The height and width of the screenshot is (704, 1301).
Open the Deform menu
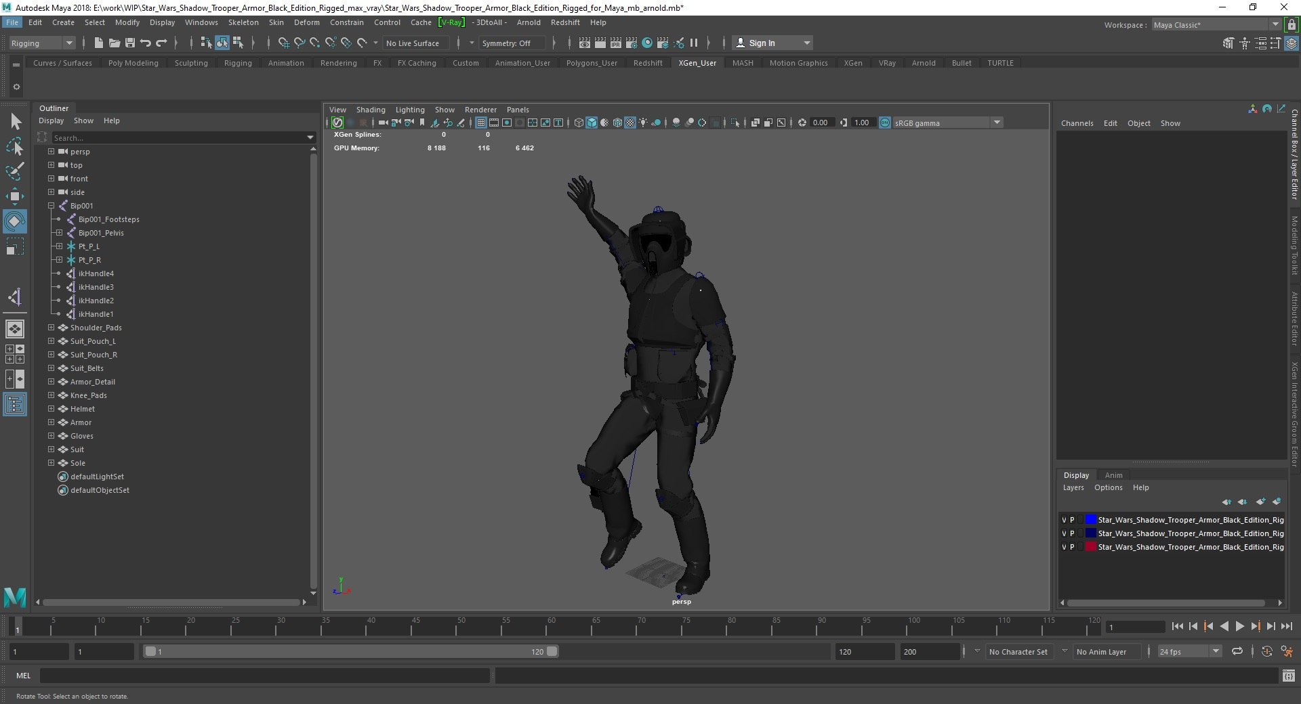click(306, 22)
